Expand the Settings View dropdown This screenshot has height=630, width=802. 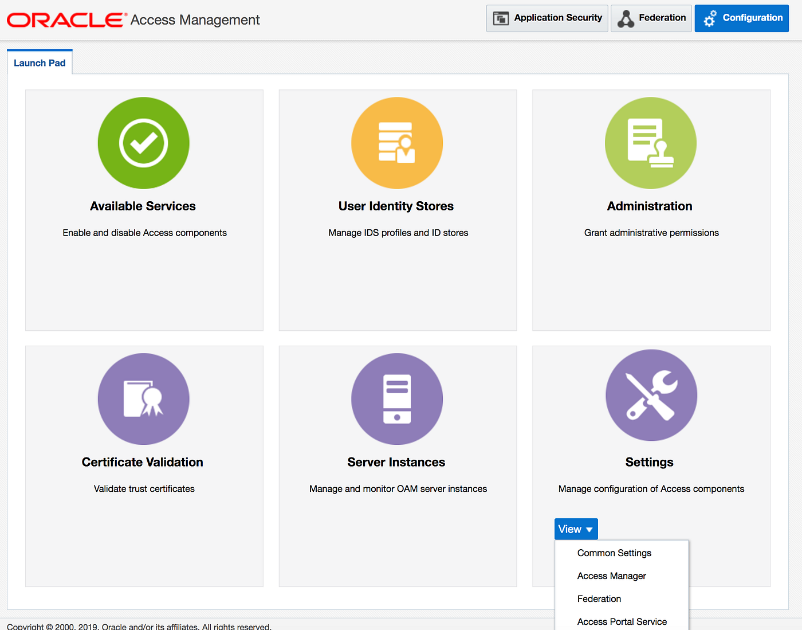coord(576,529)
